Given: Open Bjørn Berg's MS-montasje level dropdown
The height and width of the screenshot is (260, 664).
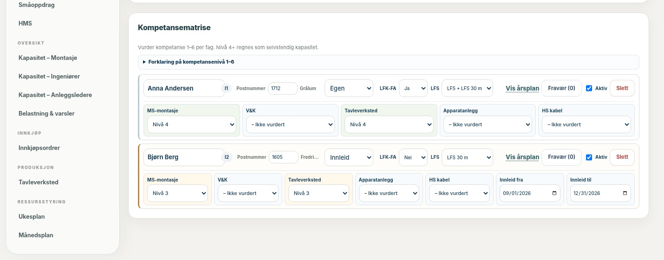Looking at the screenshot, I should point(177,193).
